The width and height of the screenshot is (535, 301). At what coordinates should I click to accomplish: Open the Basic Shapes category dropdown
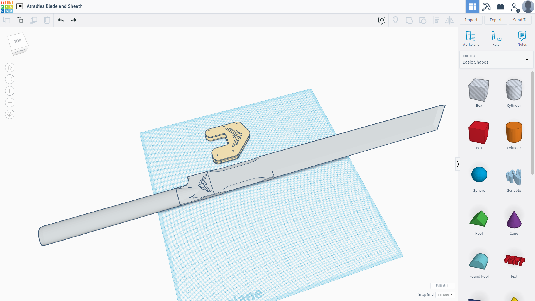(x=496, y=59)
